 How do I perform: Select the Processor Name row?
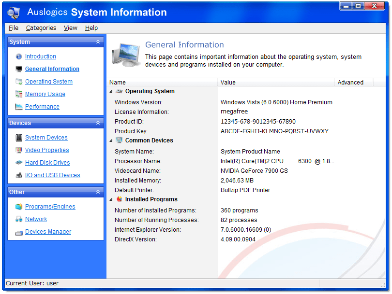coord(246,161)
